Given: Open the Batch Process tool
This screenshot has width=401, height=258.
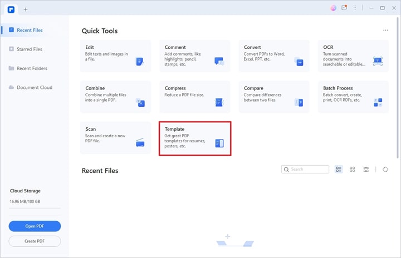Looking at the screenshot, I should point(353,97).
